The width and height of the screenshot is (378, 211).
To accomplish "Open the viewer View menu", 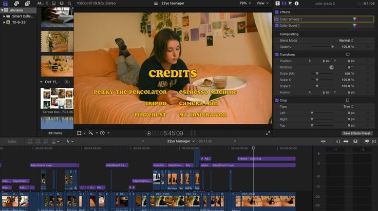I will coord(262,3).
